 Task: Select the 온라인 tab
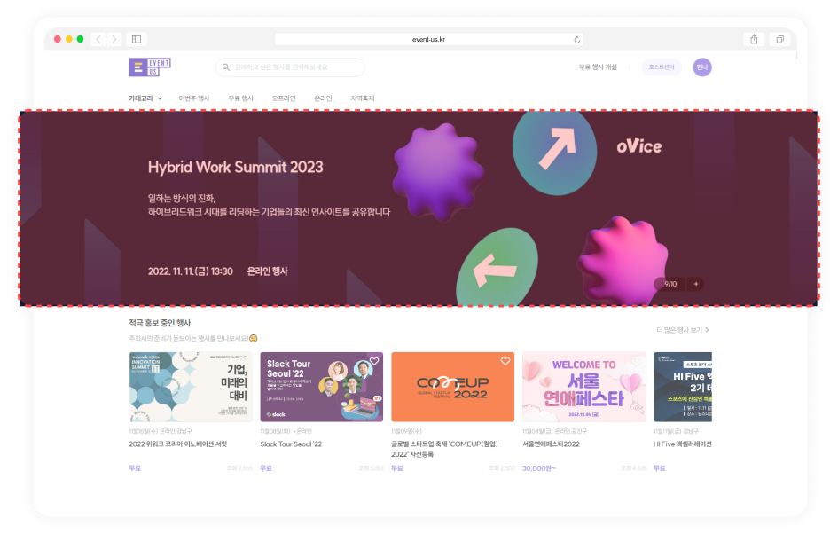pyautogui.click(x=323, y=98)
